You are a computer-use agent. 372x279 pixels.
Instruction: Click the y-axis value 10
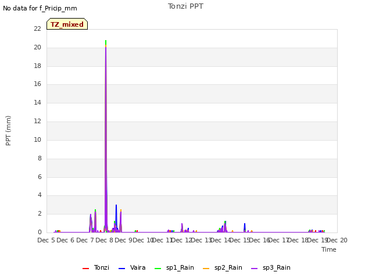tap(37, 139)
